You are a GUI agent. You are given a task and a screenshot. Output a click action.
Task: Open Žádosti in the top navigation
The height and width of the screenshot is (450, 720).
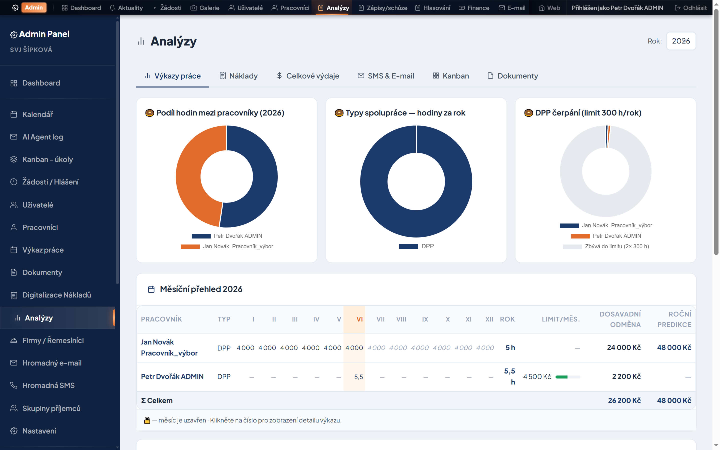coord(167,8)
